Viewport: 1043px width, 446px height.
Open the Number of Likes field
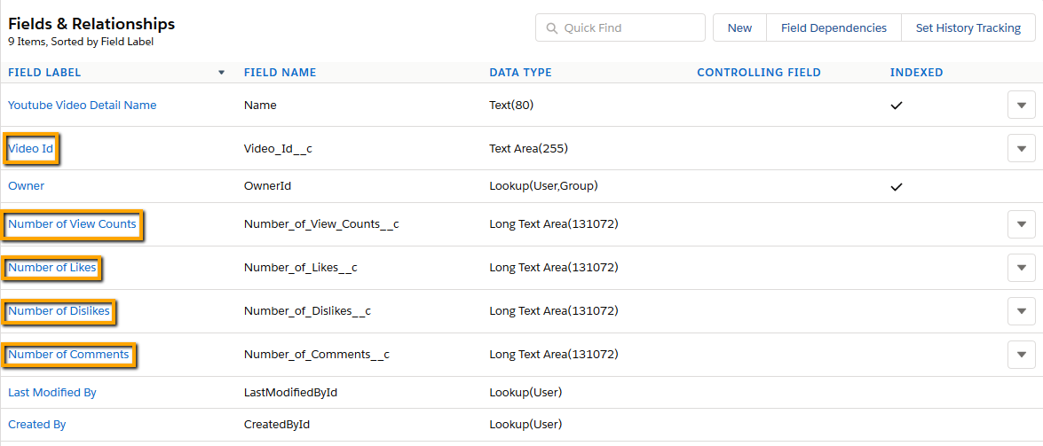51,268
